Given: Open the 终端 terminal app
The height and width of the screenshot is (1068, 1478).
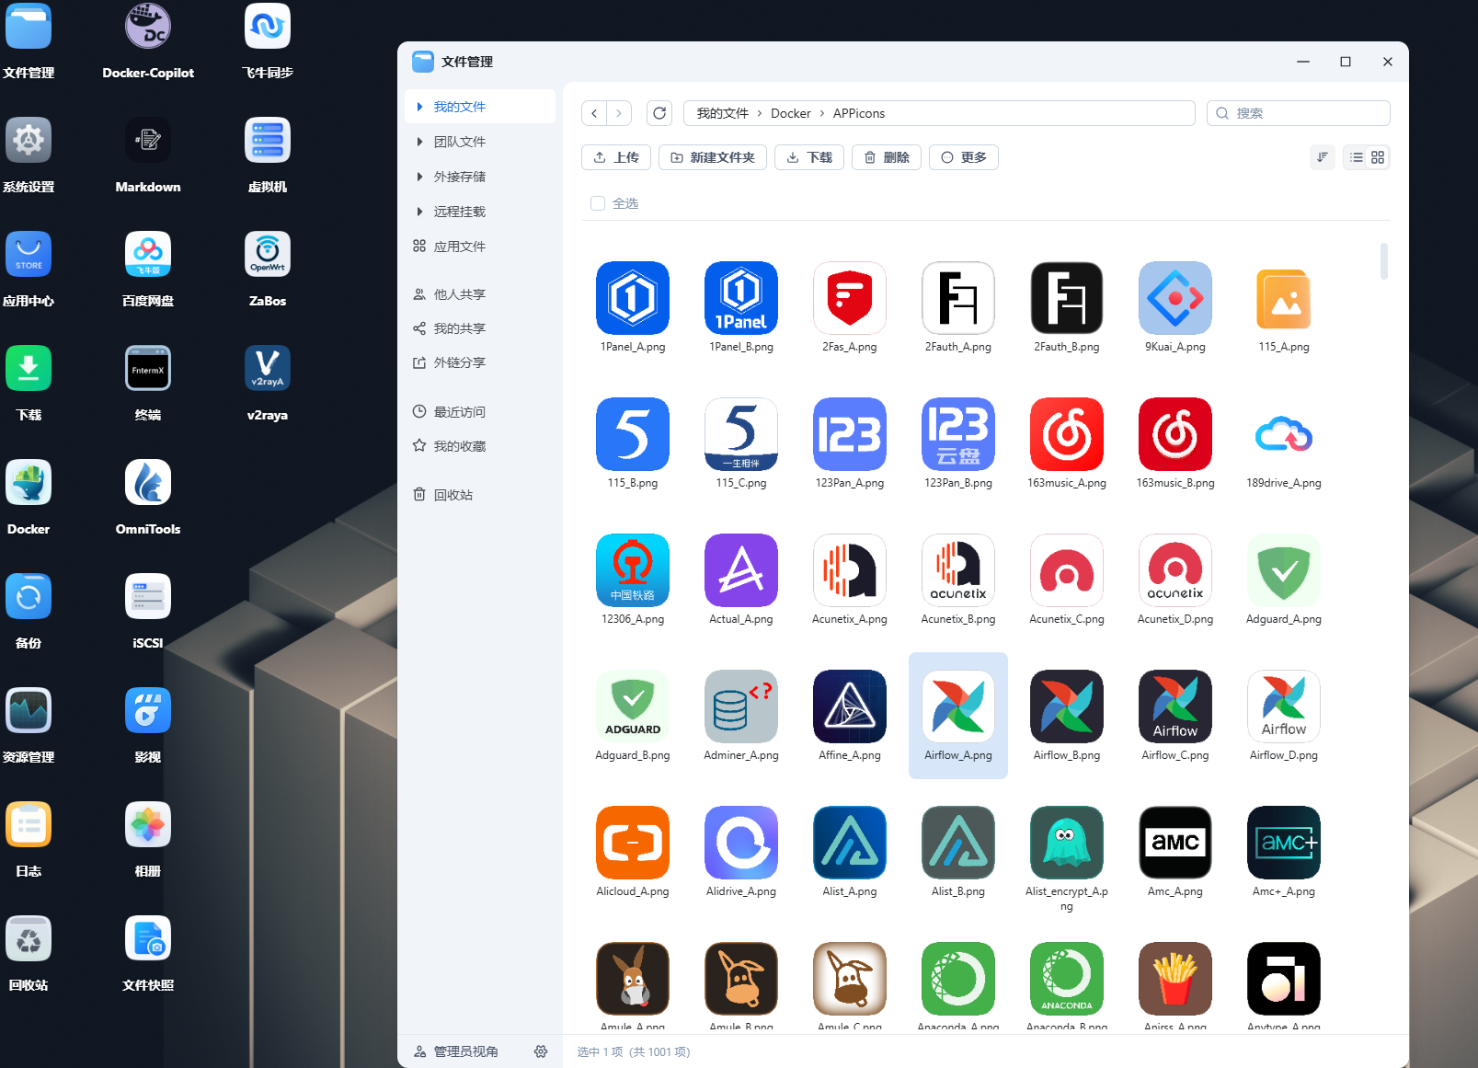Looking at the screenshot, I should pos(148,369).
